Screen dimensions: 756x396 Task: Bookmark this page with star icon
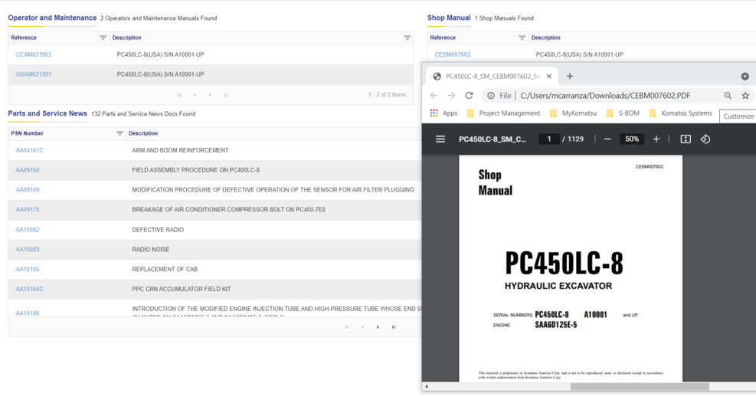(745, 96)
